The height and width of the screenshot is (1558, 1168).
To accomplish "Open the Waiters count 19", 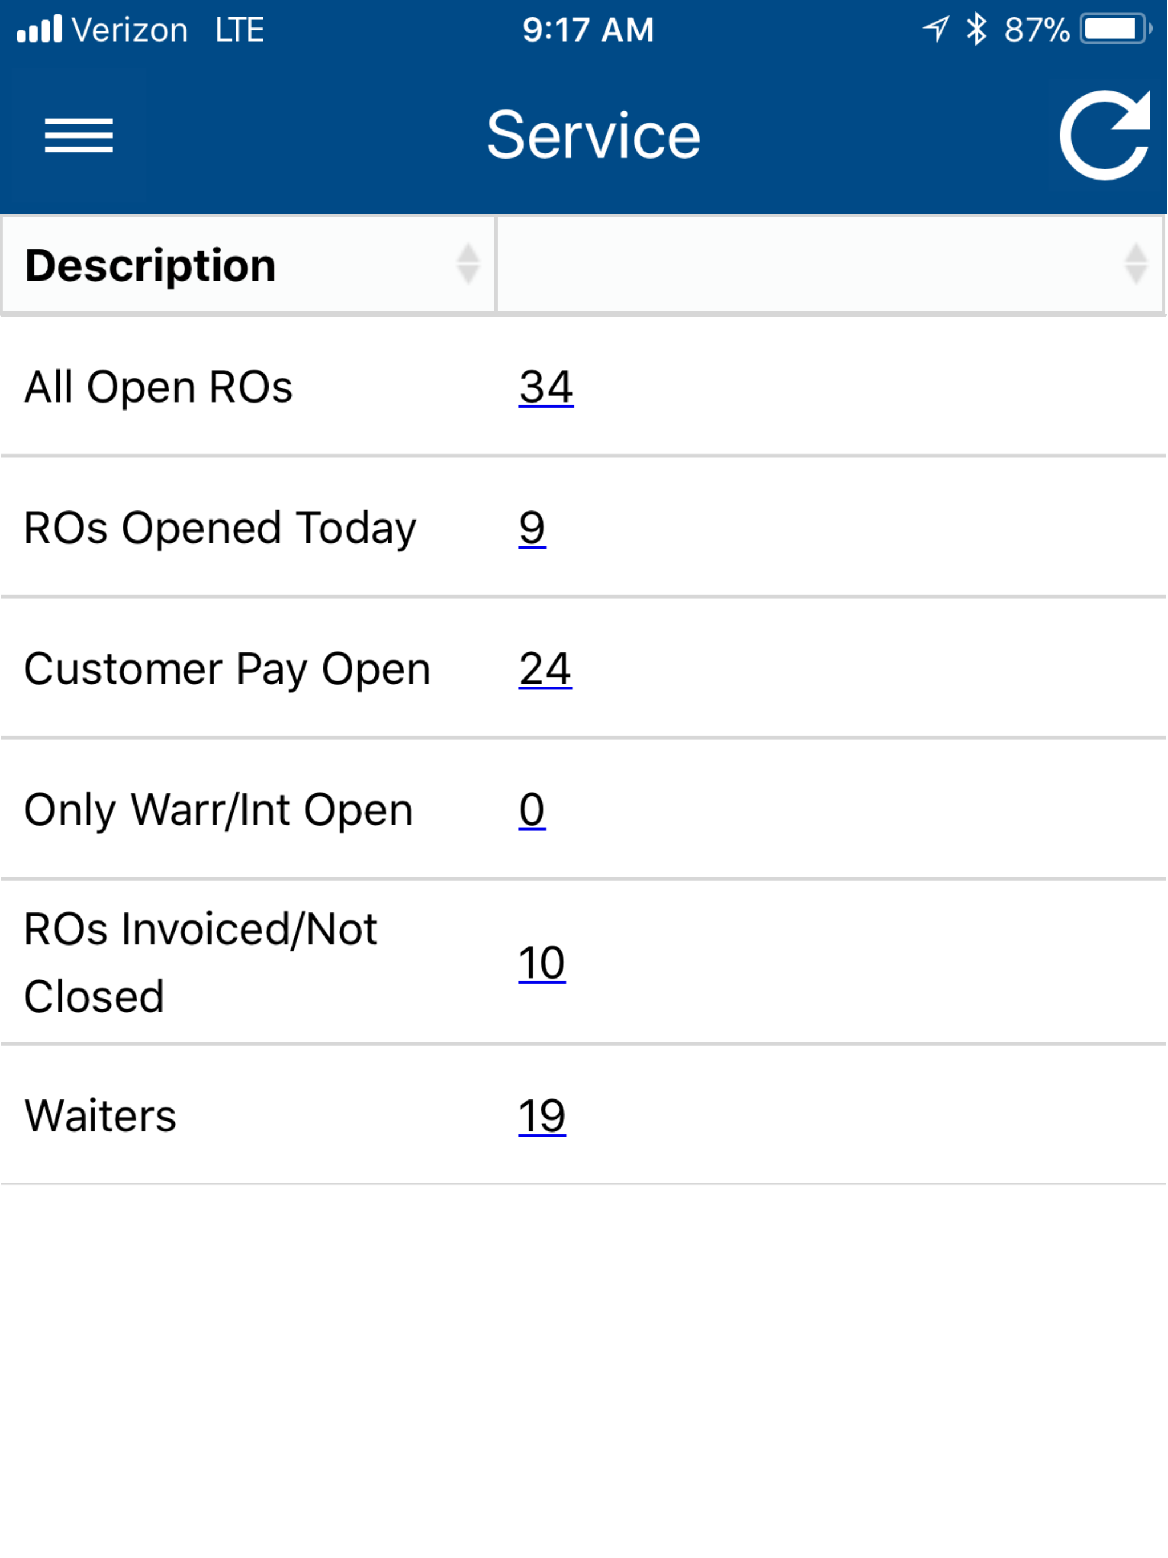I will pos(542,1117).
